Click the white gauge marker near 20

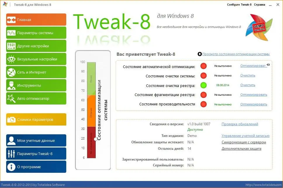tap(96, 139)
